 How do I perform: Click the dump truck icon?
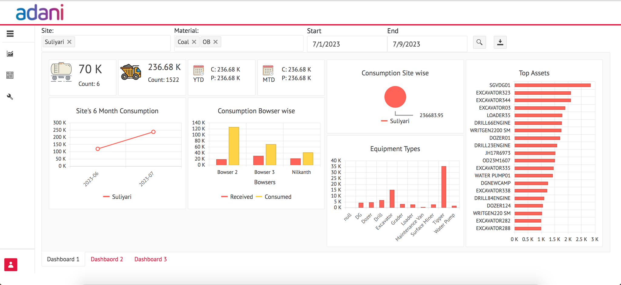[131, 72]
